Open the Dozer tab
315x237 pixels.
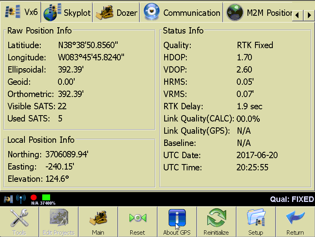[116, 13]
